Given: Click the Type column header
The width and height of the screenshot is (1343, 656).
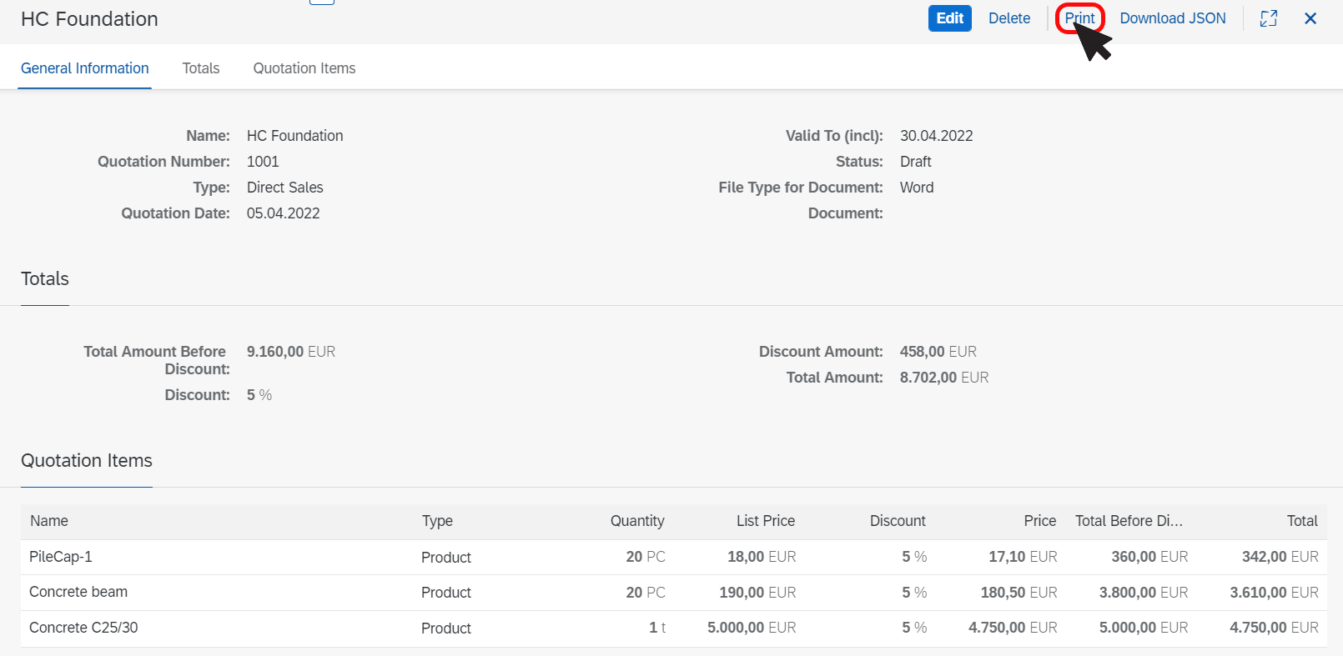Looking at the screenshot, I should coord(437,521).
